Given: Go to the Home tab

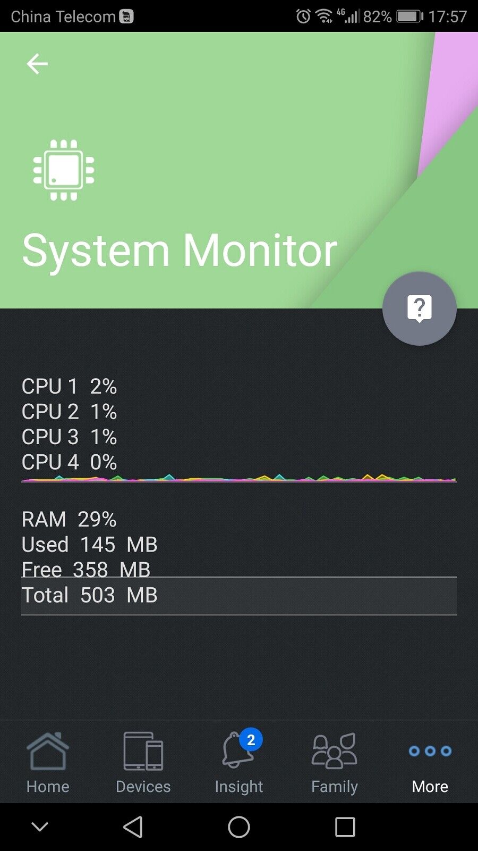Looking at the screenshot, I should pos(48,762).
